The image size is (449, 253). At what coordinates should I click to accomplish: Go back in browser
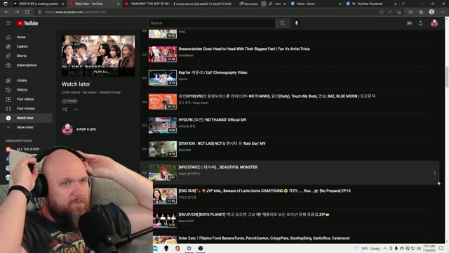6,12
